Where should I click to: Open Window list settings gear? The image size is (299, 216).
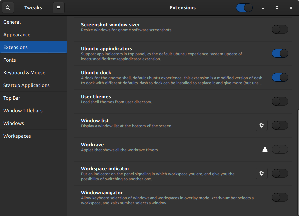point(262,125)
